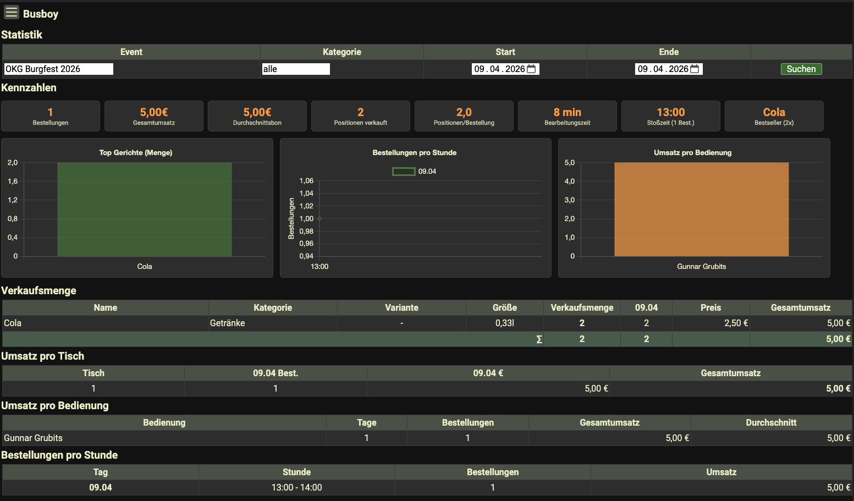Viewport: 854px width, 501px height.
Task: Select Gunnar Grubits in the Umsatz pro Bedienung table
Action: coord(34,438)
